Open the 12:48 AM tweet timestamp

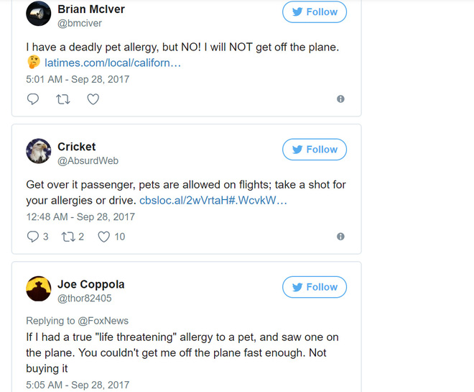pos(80,216)
